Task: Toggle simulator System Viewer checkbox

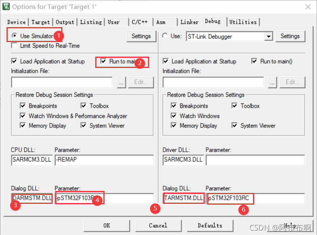Action: (x=84, y=125)
